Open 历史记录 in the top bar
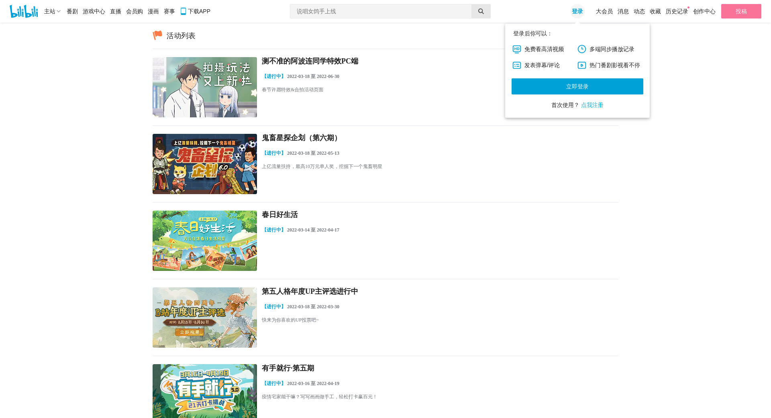The image size is (771, 418). [677, 11]
